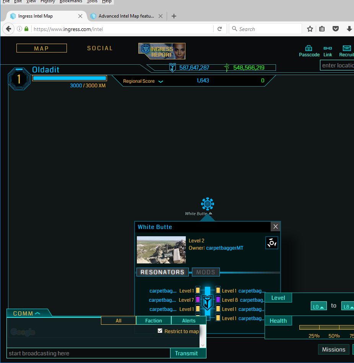The image size is (354, 363).
Task: Expand the Regional Score dropdown
Action: pos(161,82)
